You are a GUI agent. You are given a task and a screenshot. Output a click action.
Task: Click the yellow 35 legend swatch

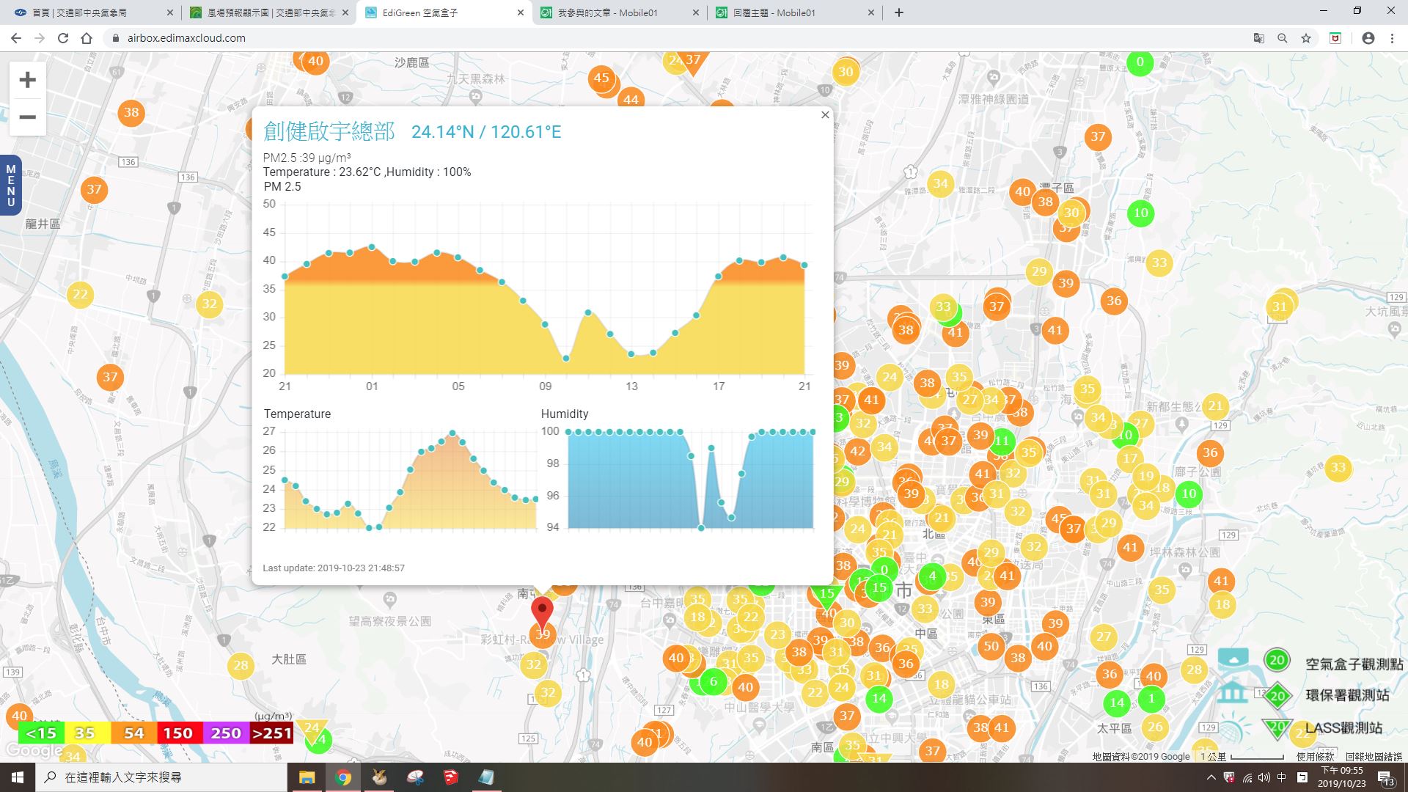(x=86, y=733)
